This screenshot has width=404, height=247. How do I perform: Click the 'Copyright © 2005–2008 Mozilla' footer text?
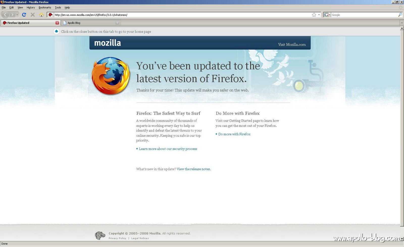135,233
